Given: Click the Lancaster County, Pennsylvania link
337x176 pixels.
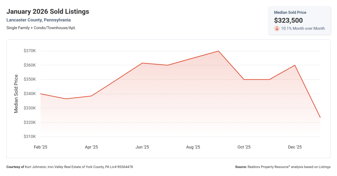Looking at the screenshot, I should point(39,20).
